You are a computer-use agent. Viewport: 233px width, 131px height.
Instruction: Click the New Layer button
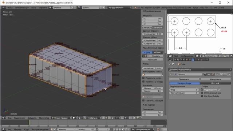pyautogui.click(x=153, y=60)
